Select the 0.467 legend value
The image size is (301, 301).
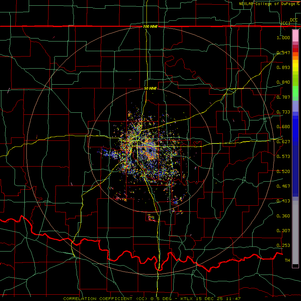(283, 186)
